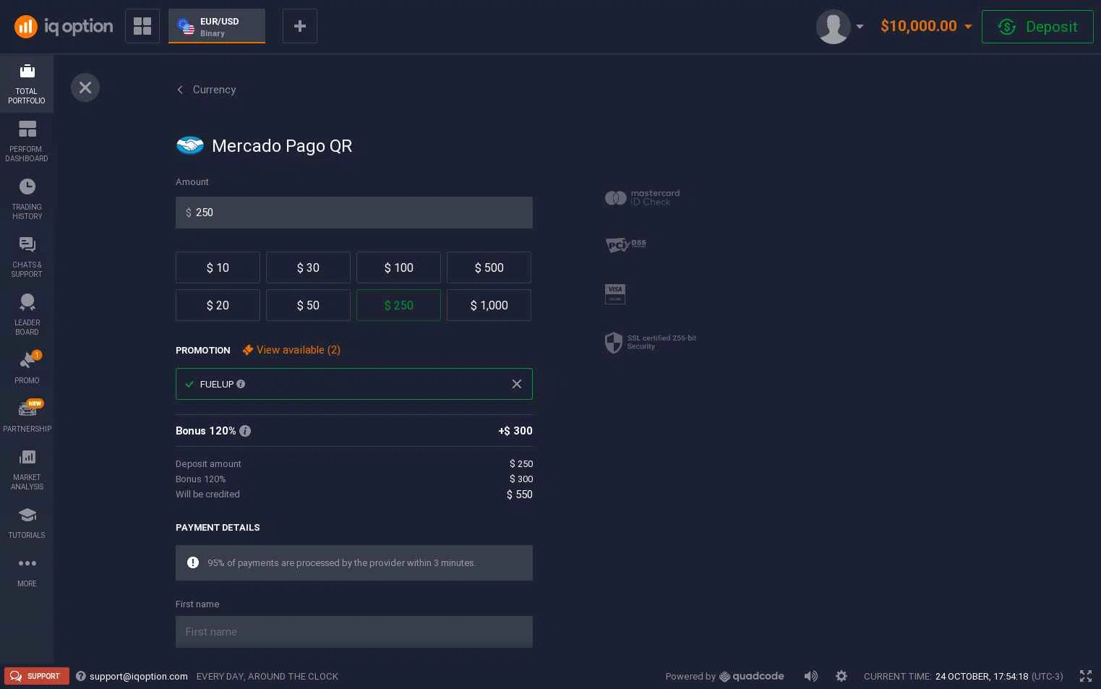Open Perform Dashboard in sidebar

tap(27, 142)
